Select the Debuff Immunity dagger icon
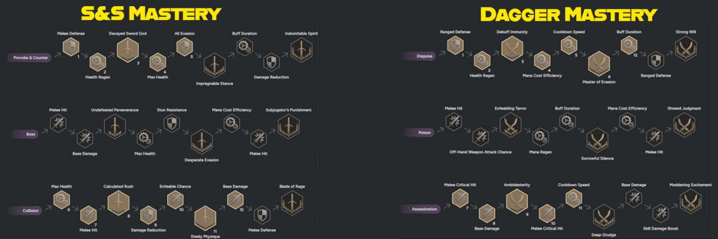This screenshot has height=239, width=718. (512, 49)
